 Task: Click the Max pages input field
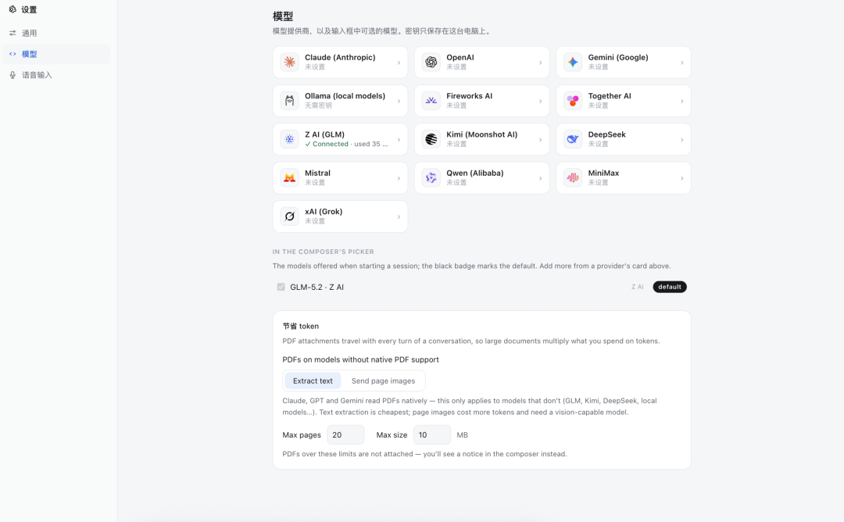[x=345, y=434]
